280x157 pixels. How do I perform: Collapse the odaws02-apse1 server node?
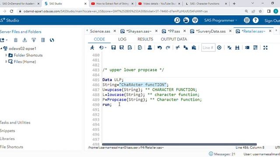[1, 48]
